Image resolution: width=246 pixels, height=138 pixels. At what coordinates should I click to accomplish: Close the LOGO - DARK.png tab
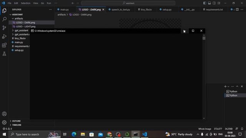point(103,10)
